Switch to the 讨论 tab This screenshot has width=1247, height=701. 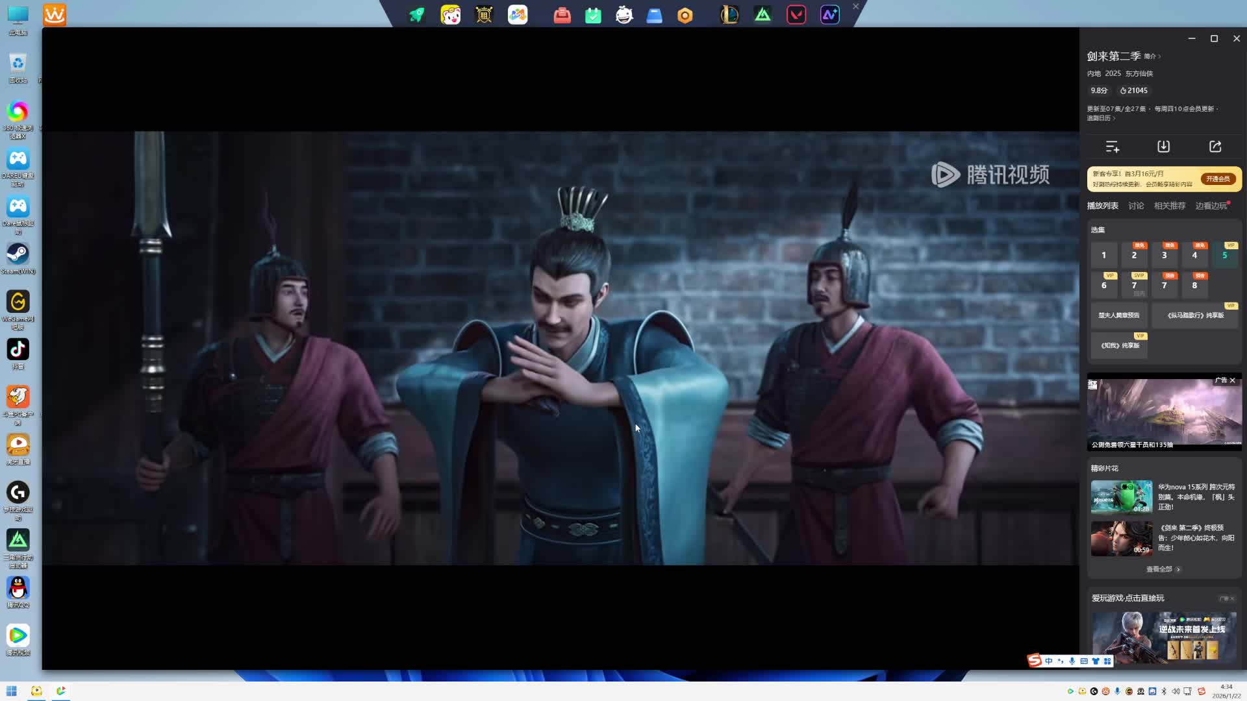pyautogui.click(x=1136, y=206)
